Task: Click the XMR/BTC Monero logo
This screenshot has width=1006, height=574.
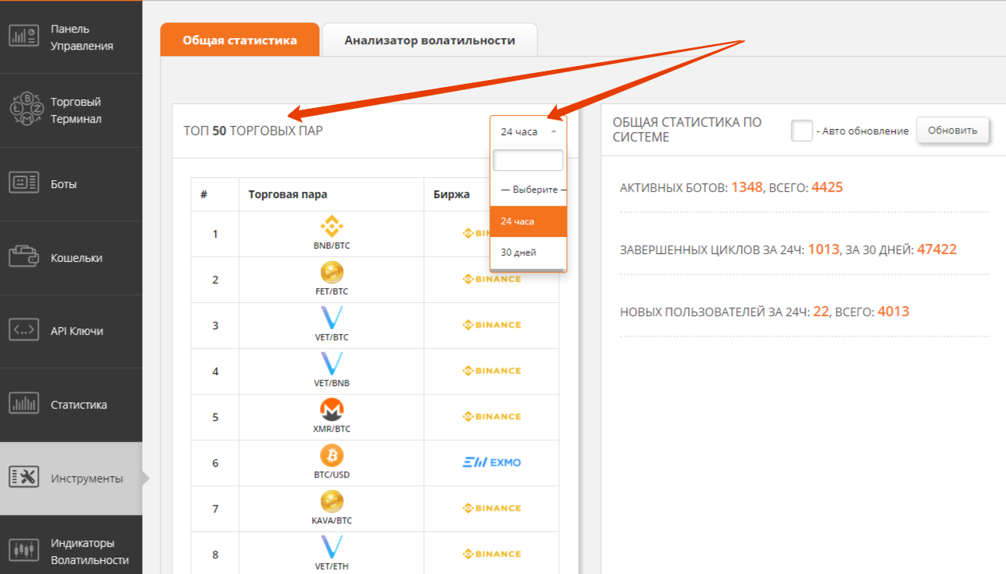Action: 332,410
